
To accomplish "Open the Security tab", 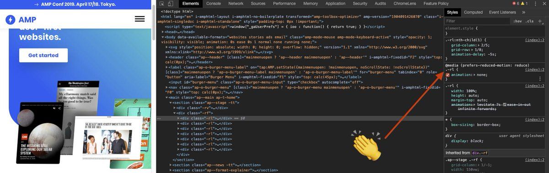I will (x=360, y=4).
